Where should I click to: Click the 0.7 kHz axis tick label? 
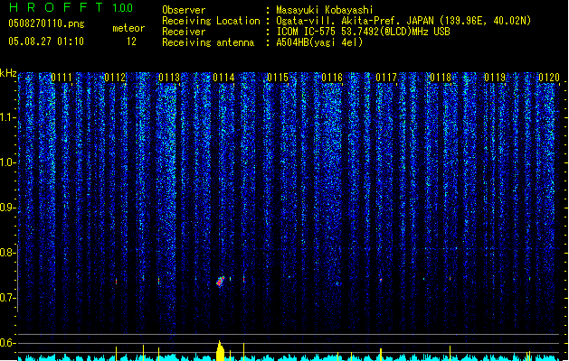pyautogui.click(x=7, y=298)
